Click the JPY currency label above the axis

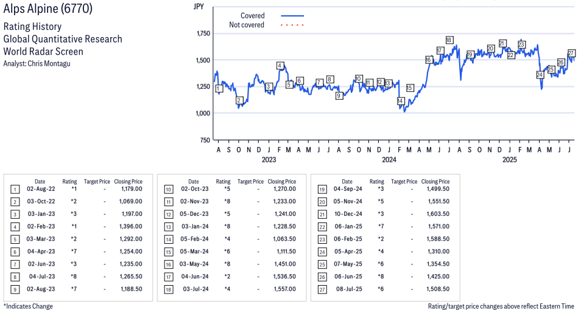[199, 7]
